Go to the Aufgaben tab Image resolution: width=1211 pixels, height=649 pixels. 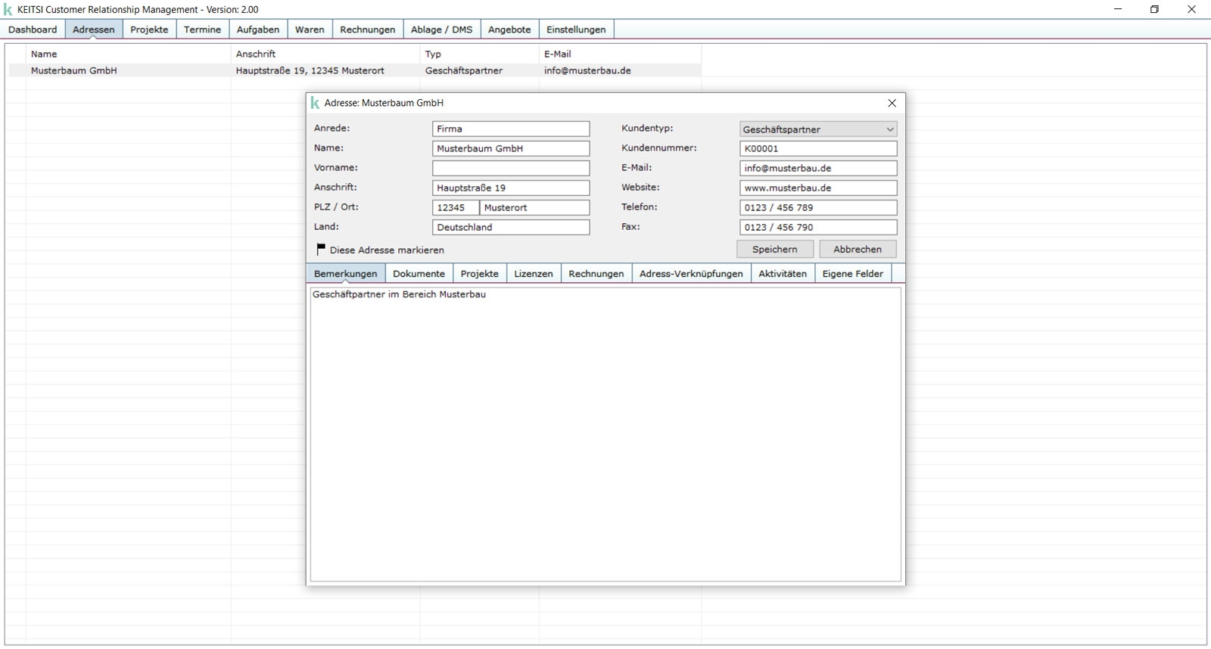click(x=258, y=29)
